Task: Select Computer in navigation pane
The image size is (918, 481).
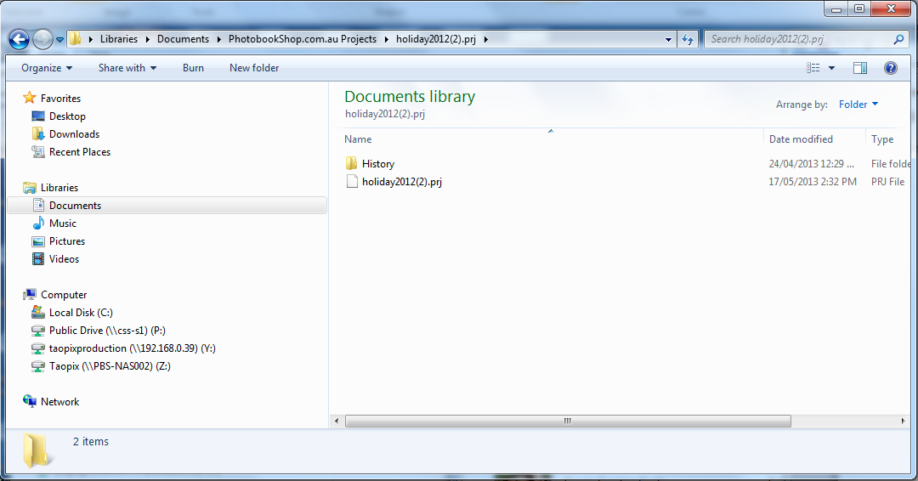Action: click(64, 295)
